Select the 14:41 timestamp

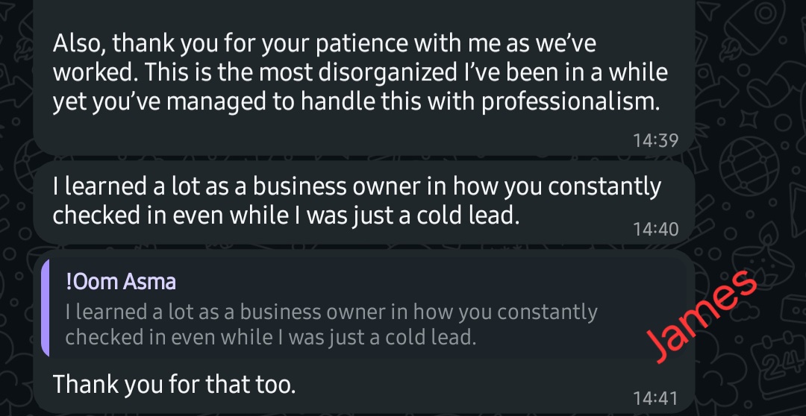coord(655,397)
